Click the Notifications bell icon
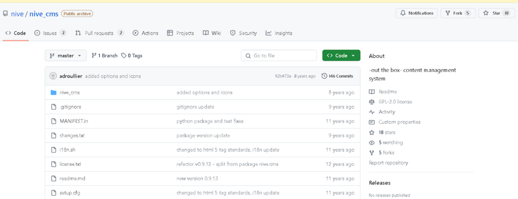This screenshot has width=518, height=199. [x=403, y=13]
